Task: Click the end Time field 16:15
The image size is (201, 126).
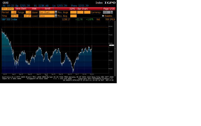Action: [x=27, y=16]
